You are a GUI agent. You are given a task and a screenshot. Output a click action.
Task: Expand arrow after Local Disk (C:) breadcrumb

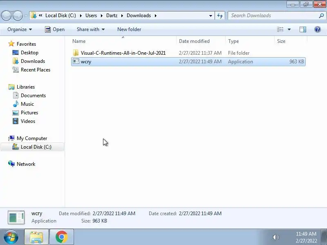tap(81, 16)
